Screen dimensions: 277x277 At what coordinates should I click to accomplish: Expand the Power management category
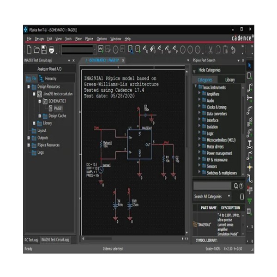[199, 152]
